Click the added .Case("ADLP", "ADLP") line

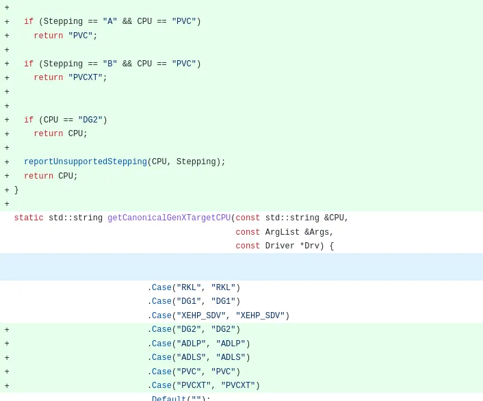pos(198,344)
